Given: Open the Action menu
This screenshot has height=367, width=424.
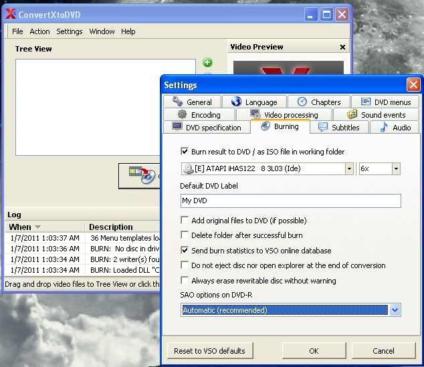Looking at the screenshot, I should pos(39,31).
